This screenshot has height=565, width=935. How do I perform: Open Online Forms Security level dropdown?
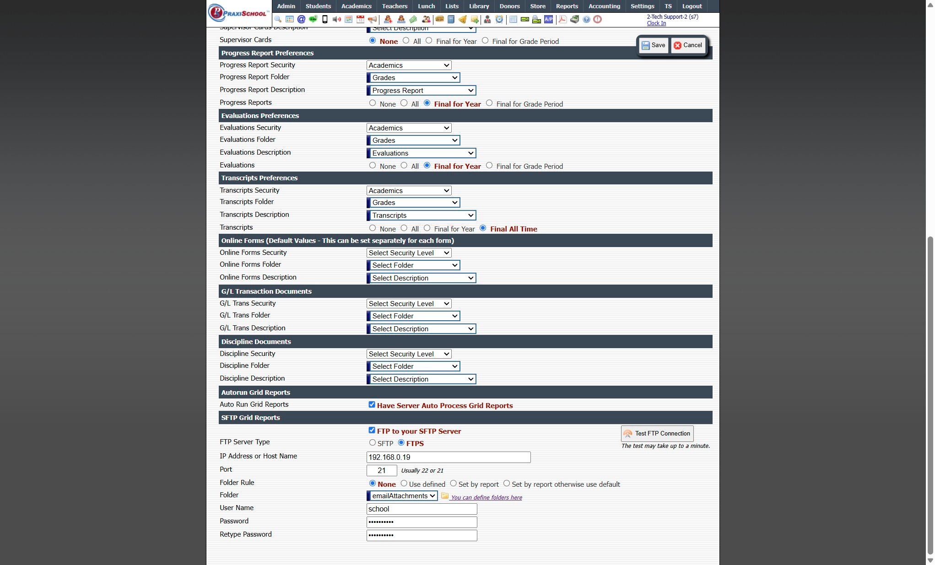click(409, 253)
